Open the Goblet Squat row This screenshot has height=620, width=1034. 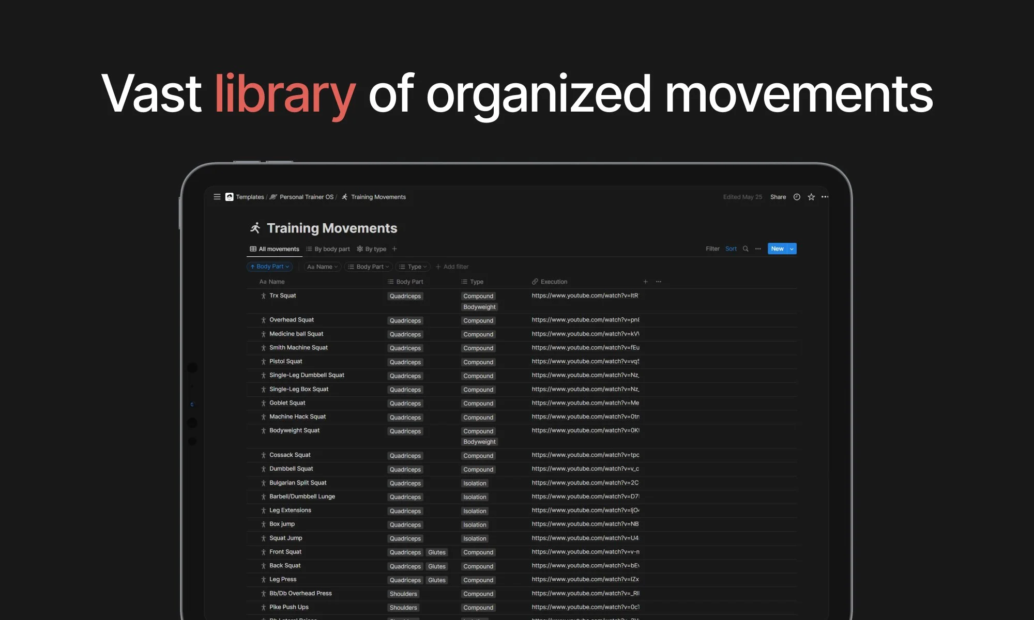(287, 403)
